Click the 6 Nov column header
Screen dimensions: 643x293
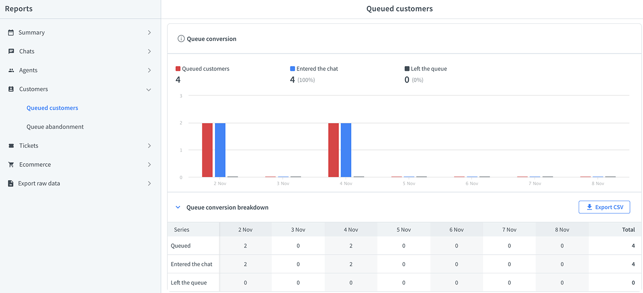pyautogui.click(x=456, y=230)
